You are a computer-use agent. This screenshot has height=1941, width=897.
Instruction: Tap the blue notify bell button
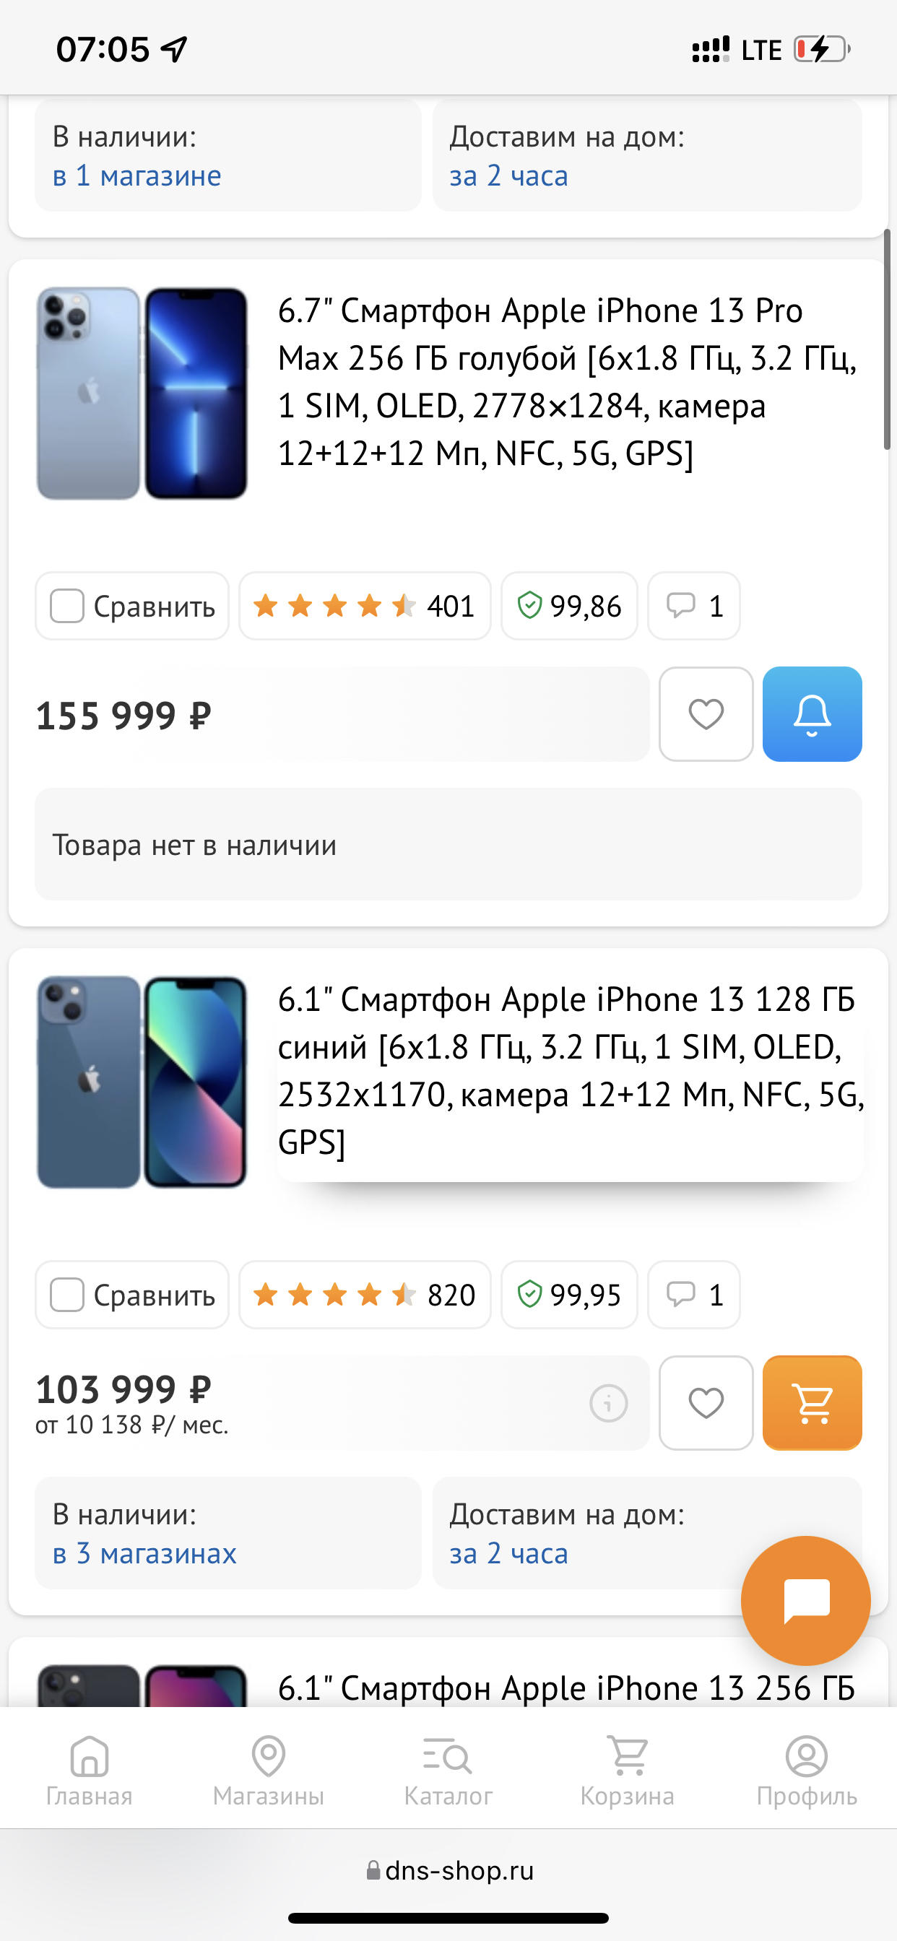pyautogui.click(x=812, y=713)
